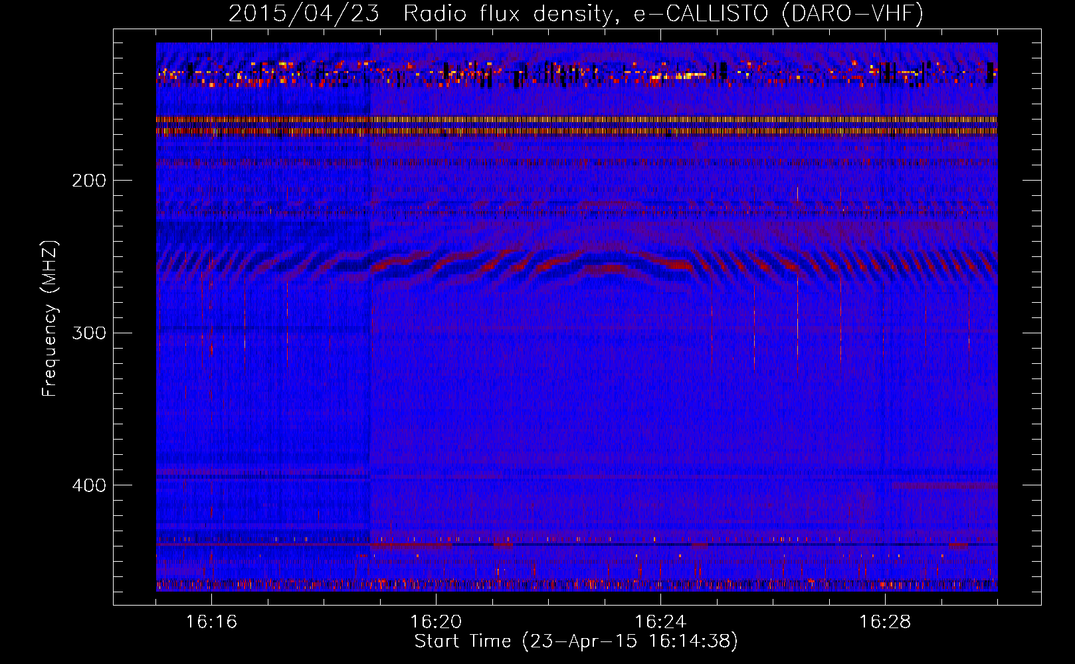1075x664 pixels.
Task: Click the 400 frequency tick label
Action: pyautogui.click(x=88, y=485)
